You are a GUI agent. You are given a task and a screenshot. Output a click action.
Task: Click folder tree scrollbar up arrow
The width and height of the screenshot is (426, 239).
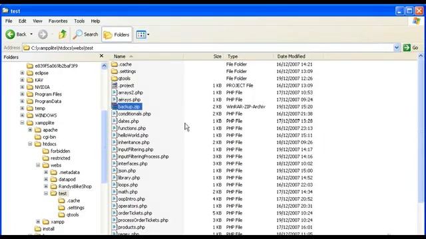tap(105, 66)
